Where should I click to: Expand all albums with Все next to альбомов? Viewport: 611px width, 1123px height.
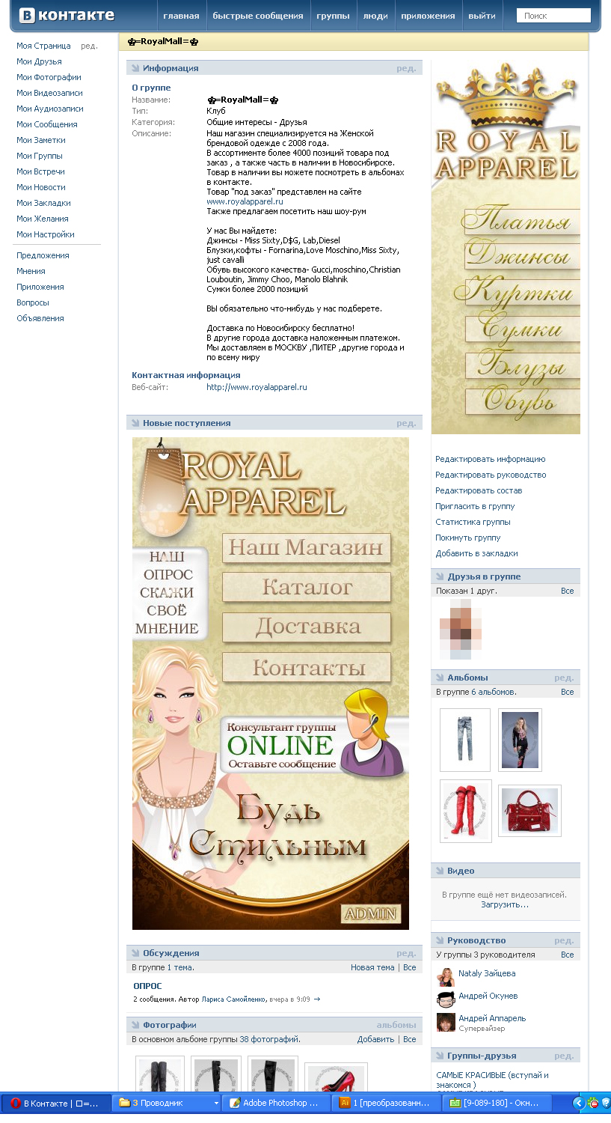click(x=567, y=690)
